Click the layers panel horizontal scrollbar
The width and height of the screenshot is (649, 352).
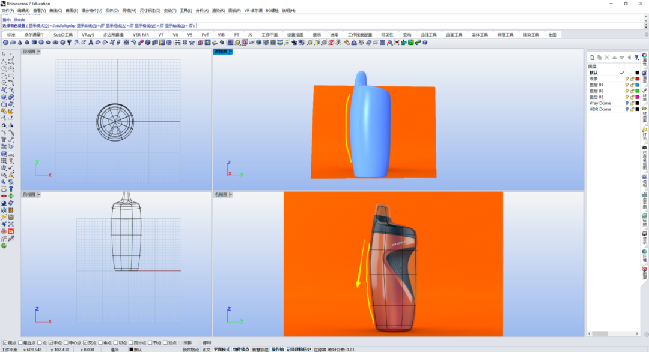(x=613, y=333)
